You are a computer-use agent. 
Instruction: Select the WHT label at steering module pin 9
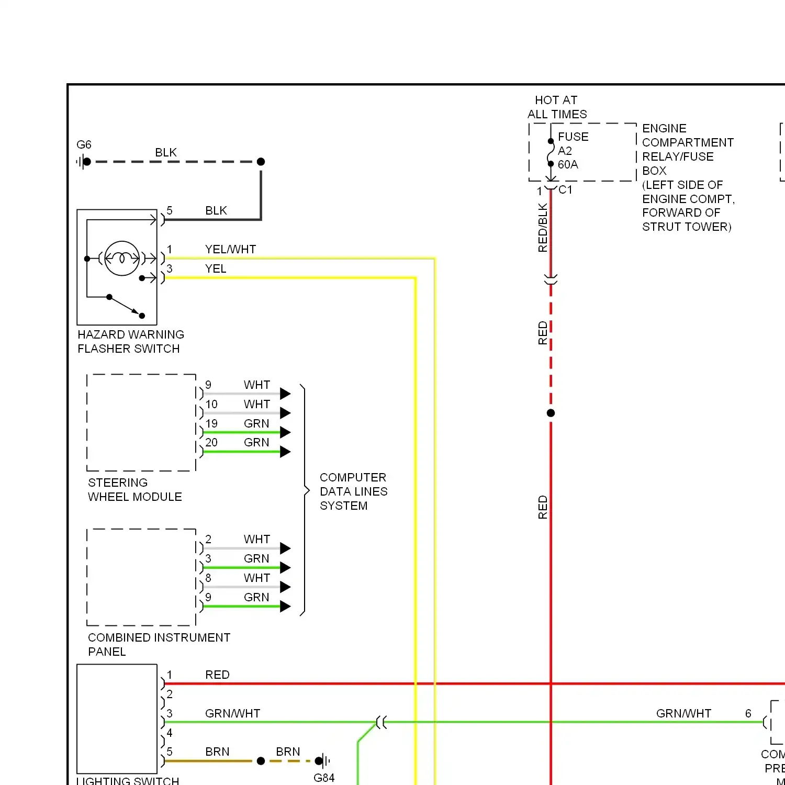(257, 385)
